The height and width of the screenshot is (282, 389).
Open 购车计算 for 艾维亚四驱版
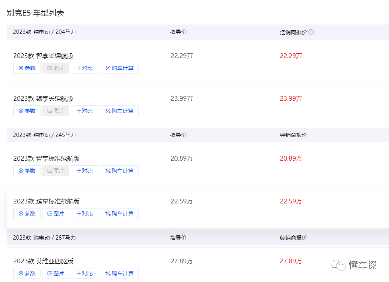(x=119, y=273)
